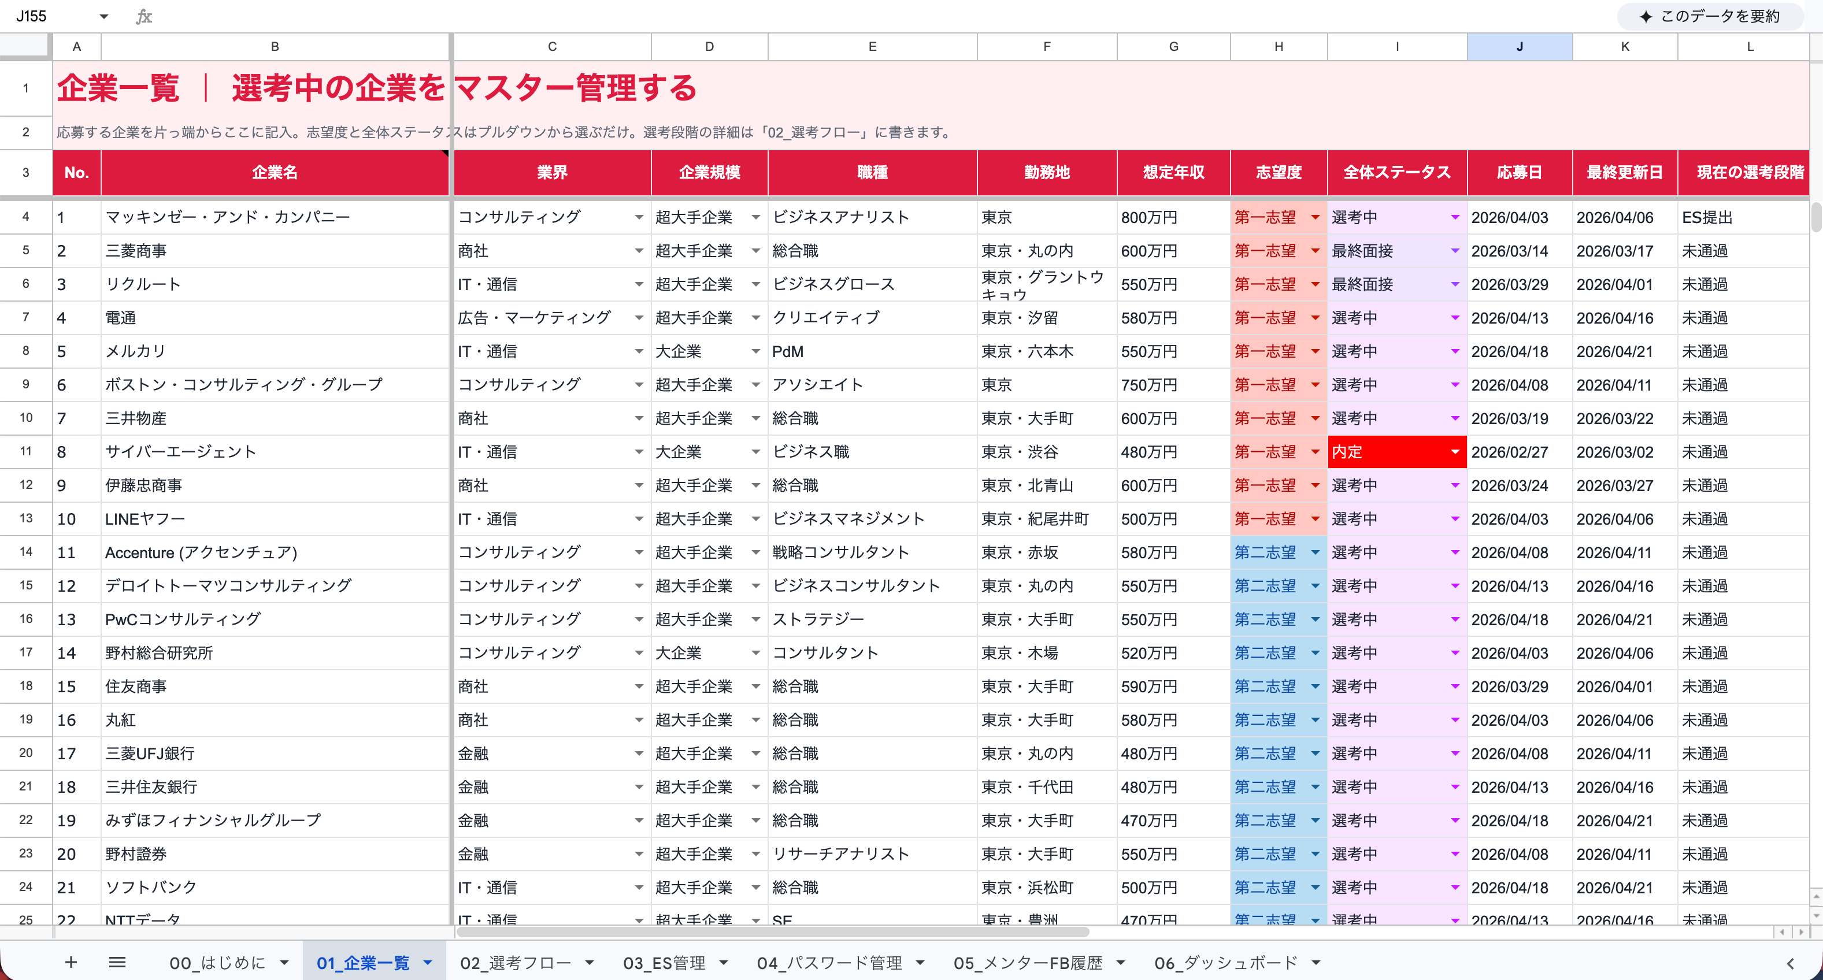Click the cell 'PdM'
1823x980 pixels.
(x=872, y=352)
